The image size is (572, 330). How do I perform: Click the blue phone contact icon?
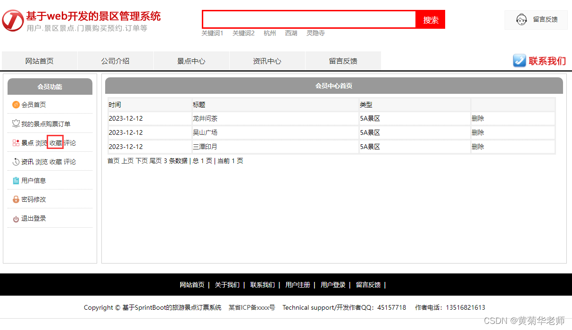tap(519, 60)
